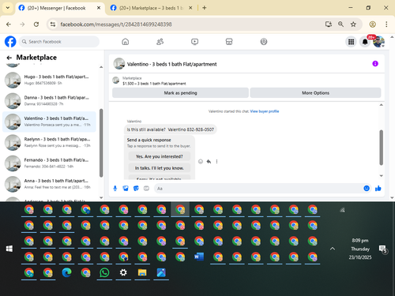React to the message with emoji icon

pyautogui.click(x=201, y=161)
